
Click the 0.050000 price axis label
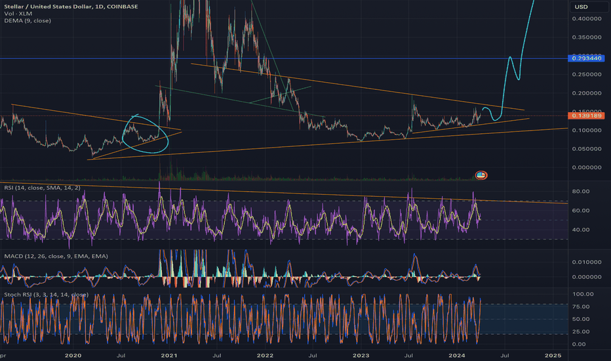(x=587, y=149)
